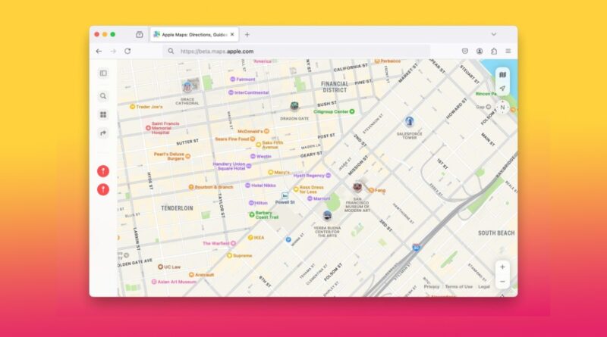Reset map orientation with the compass
The width and height of the screenshot is (607, 337).
point(502,107)
